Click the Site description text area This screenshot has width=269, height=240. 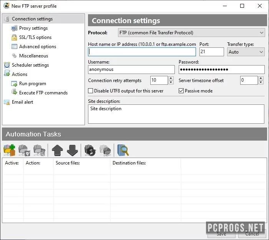[176, 114]
